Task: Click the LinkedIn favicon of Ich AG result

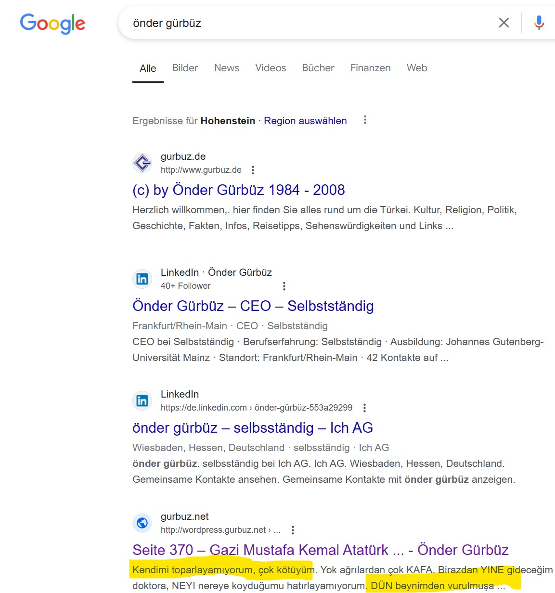Action: point(142,400)
